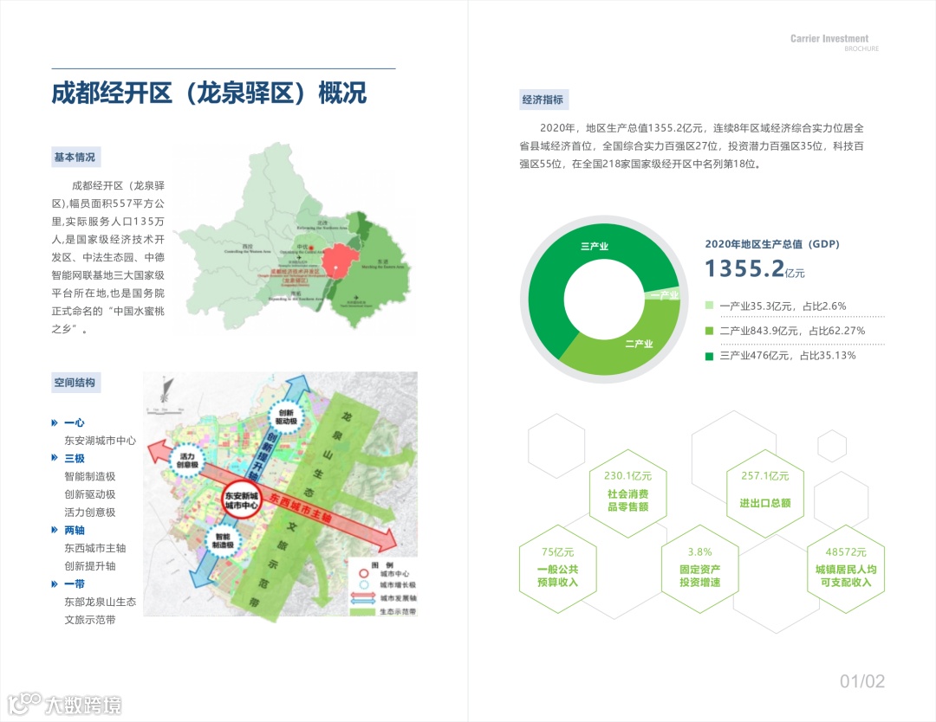Image resolution: width=936 pixels, height=722 pixels.
Task: Click the blue 城市增长极 legend circle
Action: click(x=363, y=585)
